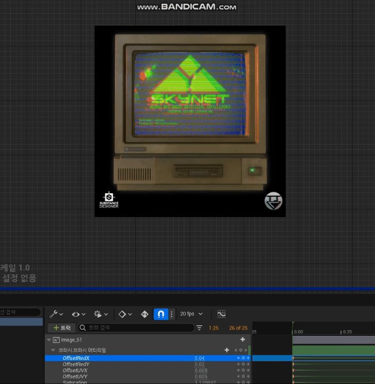This screenshot has height=384, width=375.
Task: Select the OffsetRedY keyframe at 0.00
Action: pyautogui.click(x=293, y=364)
